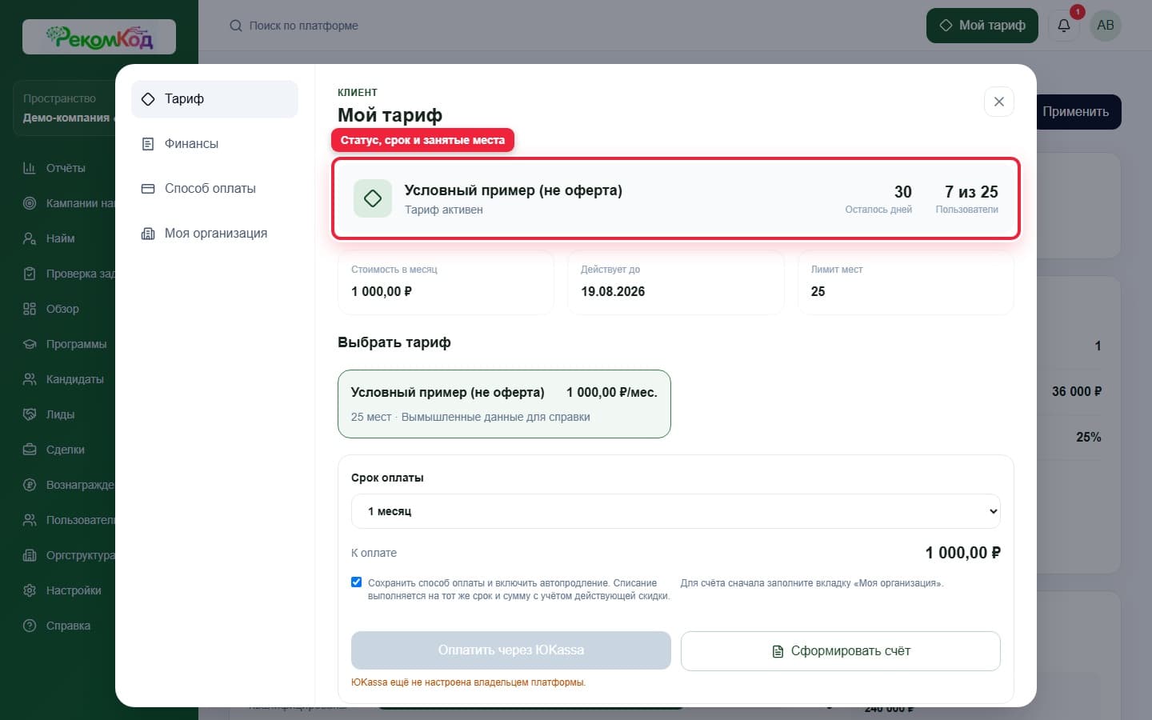Open notifications bell icon
Image resolution: width=1152 pixels, height=720 pixels.
click(x=1064, y=26)
